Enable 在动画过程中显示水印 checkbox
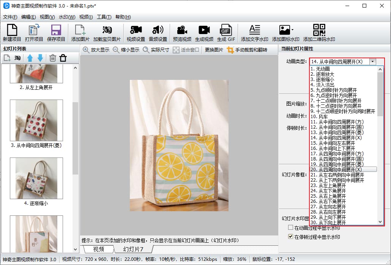Image resolution: width=391 pixels, height=265 pixels. 291,228
